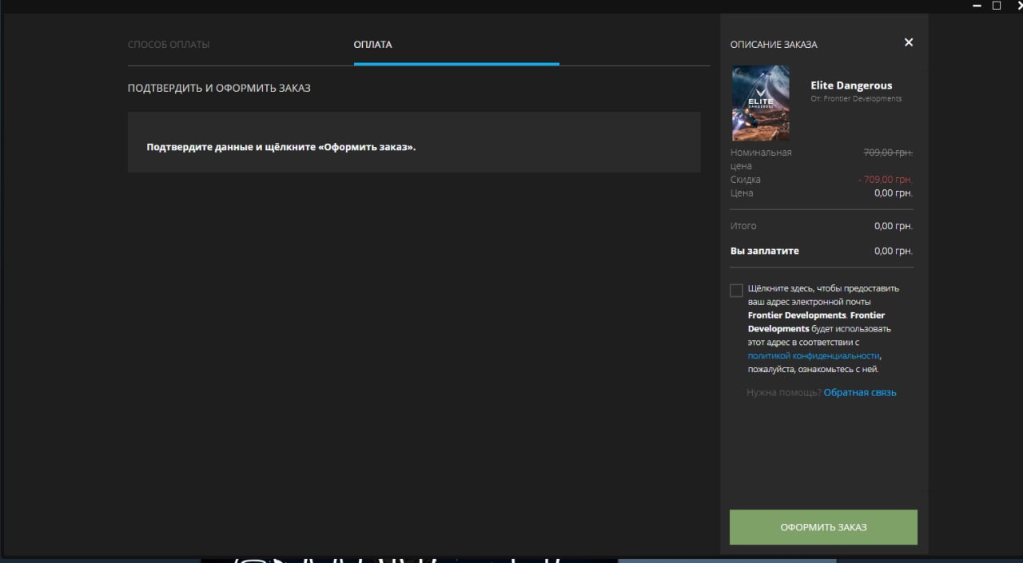Maximize the window using the title bar button

pos(997,6)
